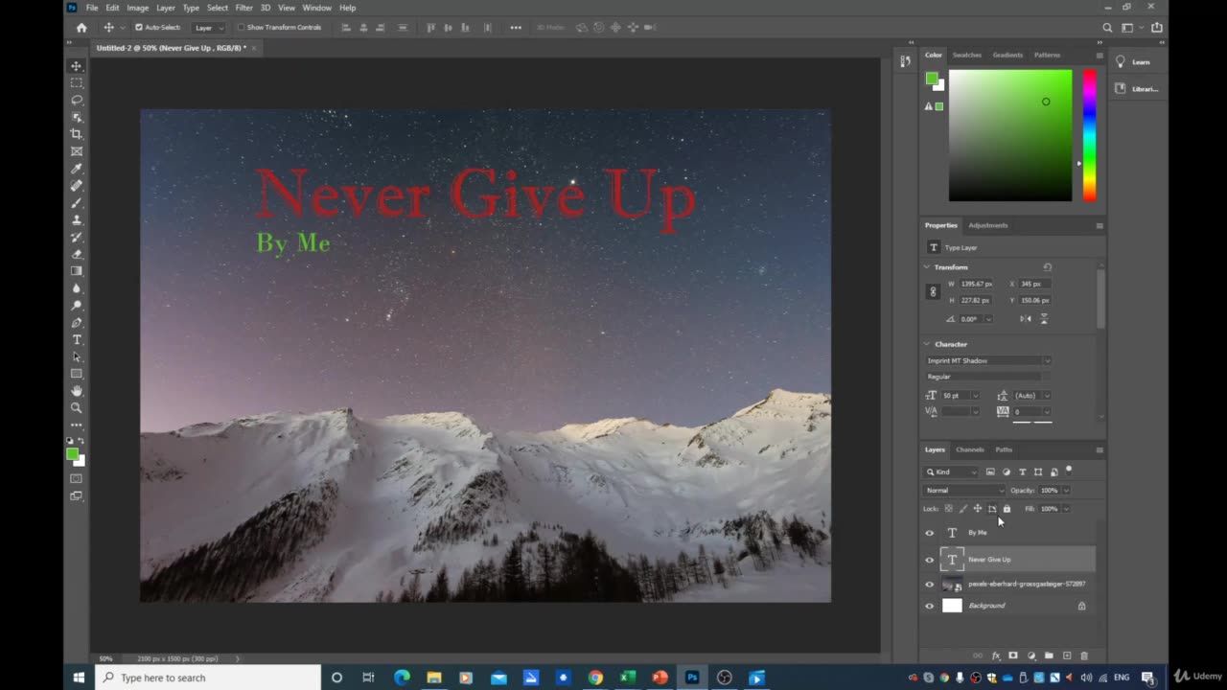
Task: Switch to the Adjustments tab
Action: (988, 225)
